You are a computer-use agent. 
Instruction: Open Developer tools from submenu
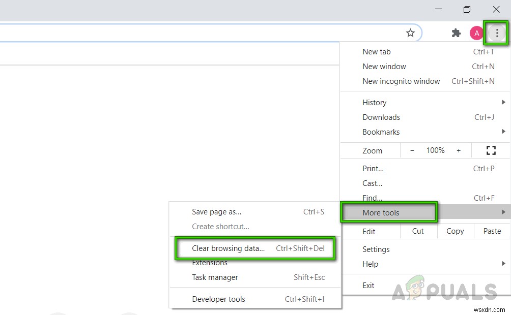255,299
